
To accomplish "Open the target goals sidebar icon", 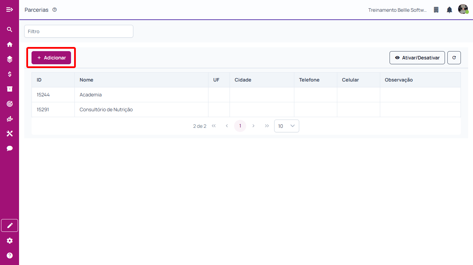I will [10, 104].
